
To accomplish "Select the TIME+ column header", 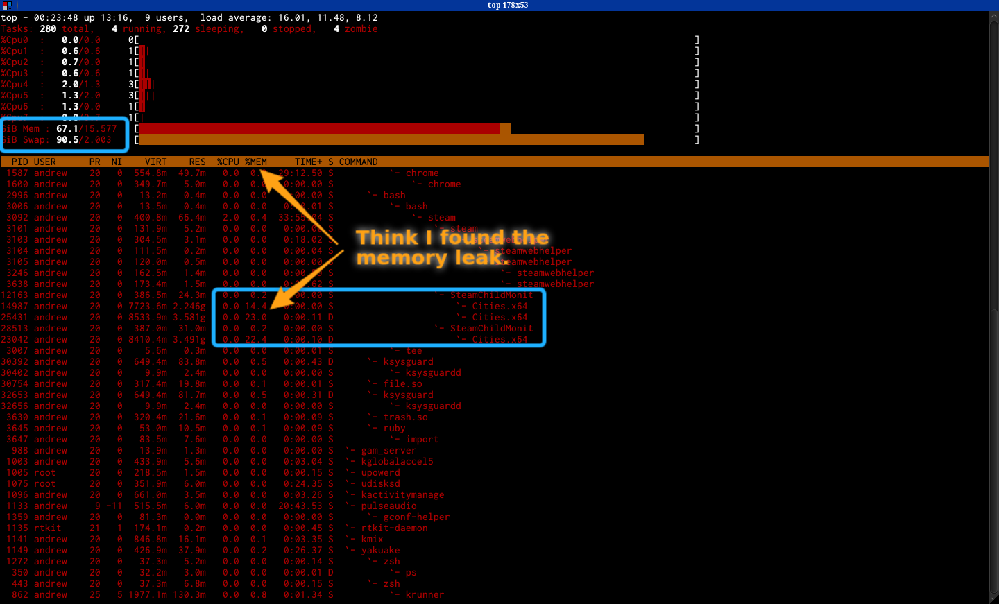I will pos(309,162).
